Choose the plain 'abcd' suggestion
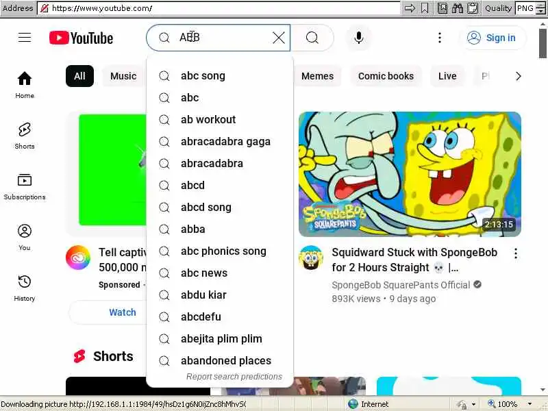548x411 pixels. 220,185
